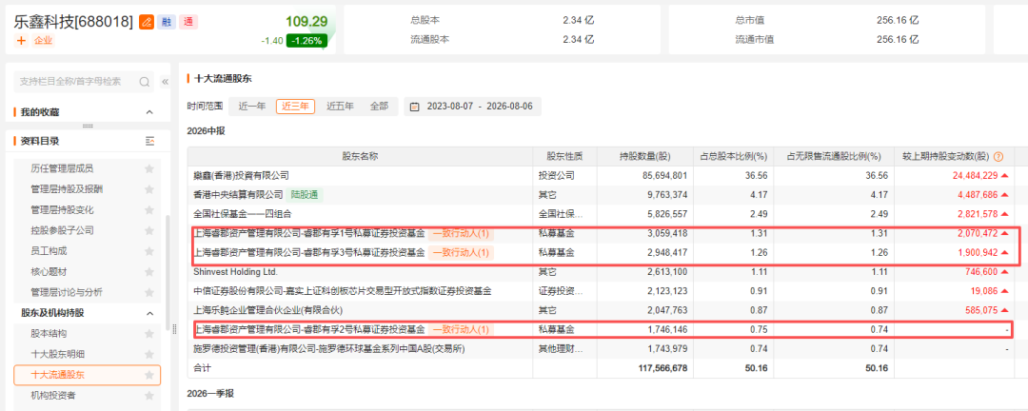1028x411 pixels.
Task: Click the 占无限售流通股比例(%) column header
Action: point(833,157)
